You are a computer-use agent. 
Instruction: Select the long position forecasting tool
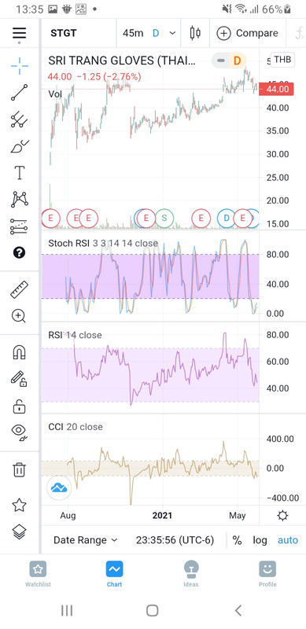[19, 226]
